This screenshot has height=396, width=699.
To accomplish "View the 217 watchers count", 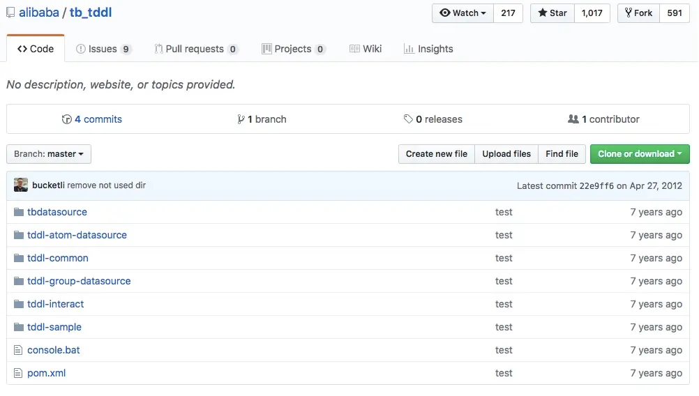I will (508, 13).
